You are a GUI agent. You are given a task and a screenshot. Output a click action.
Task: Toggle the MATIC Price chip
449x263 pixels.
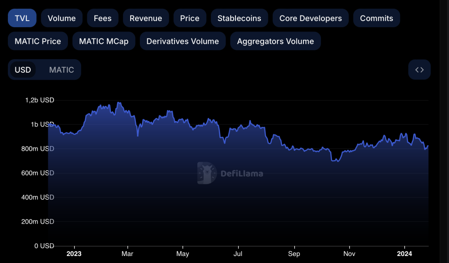click(38, 41)
